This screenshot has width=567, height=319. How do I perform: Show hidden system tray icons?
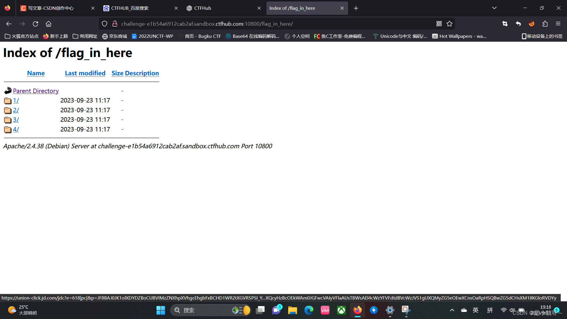click(x=452, y=310)
